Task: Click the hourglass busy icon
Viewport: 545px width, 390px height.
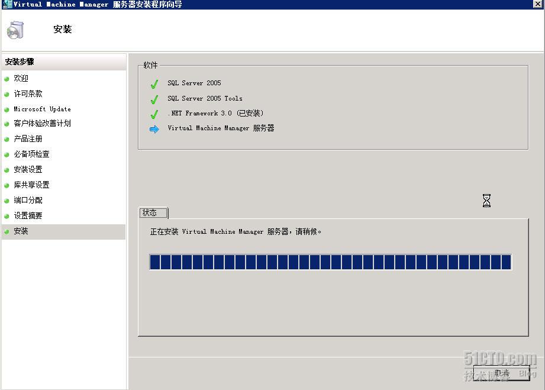Action: coord(486,201)
